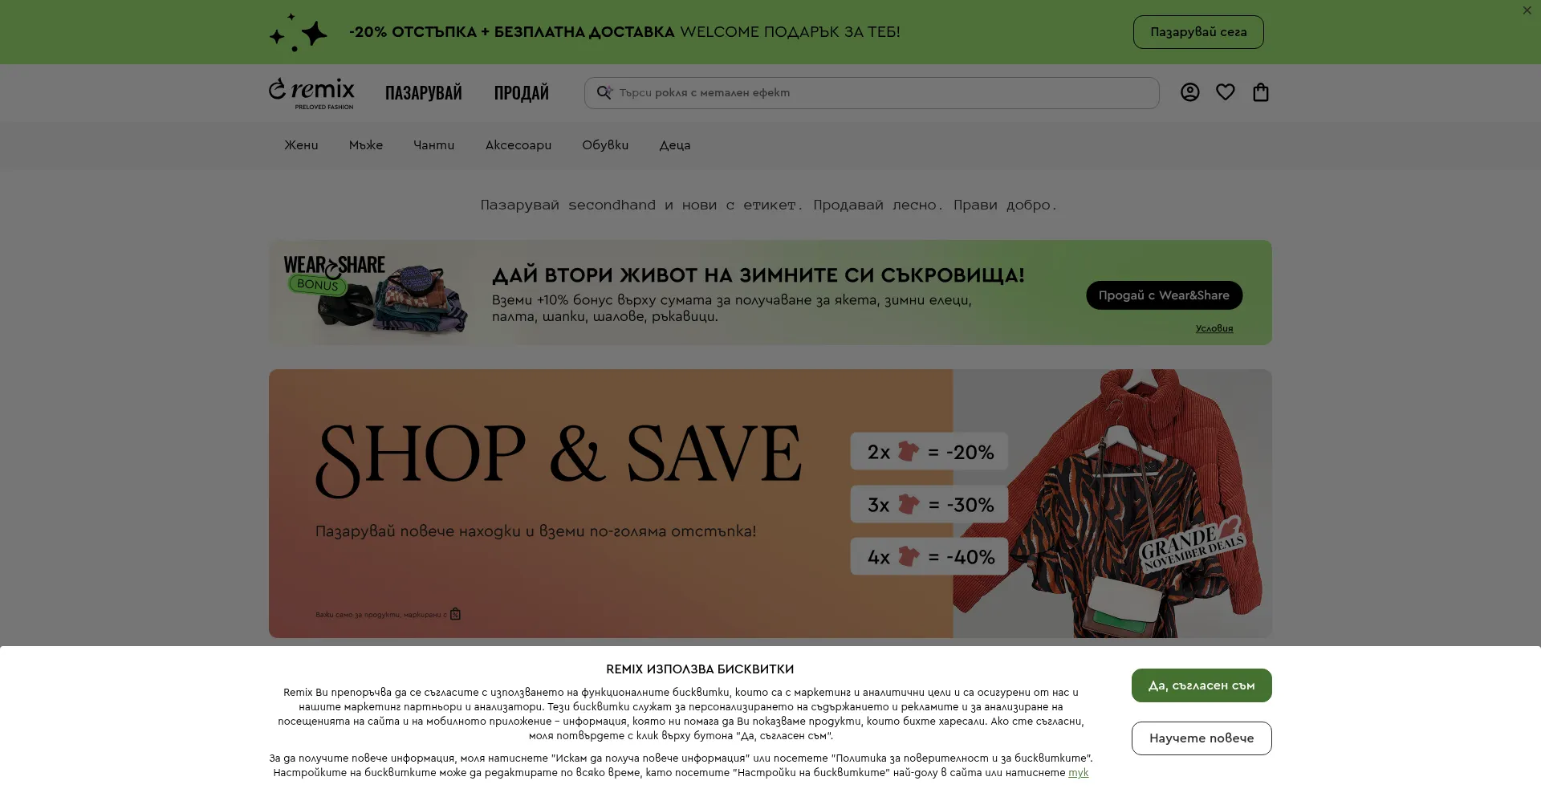Go to the Remix logo homepage
Viewport: 1541px width, 797px height.
pos(311,93)
